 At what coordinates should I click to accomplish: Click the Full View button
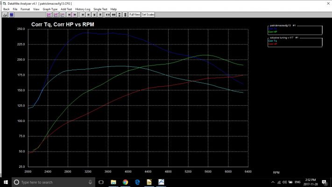coord(134,14)
